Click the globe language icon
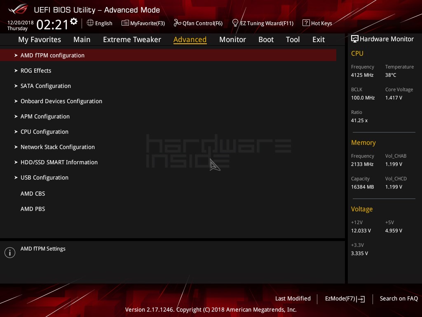 (90, 23)
